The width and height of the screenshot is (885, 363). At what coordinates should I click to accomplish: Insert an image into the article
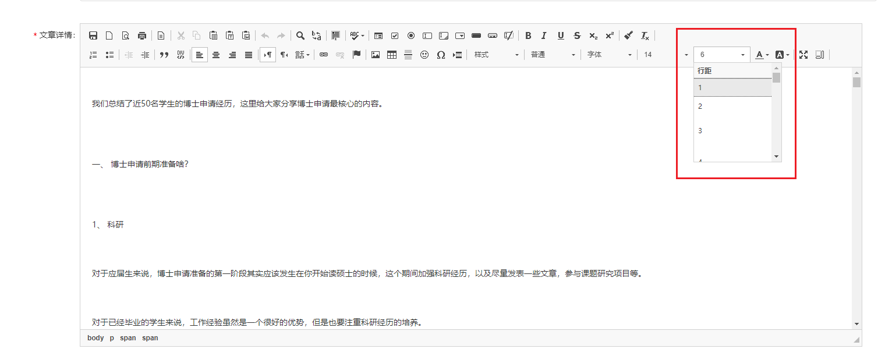pos(375,54)
